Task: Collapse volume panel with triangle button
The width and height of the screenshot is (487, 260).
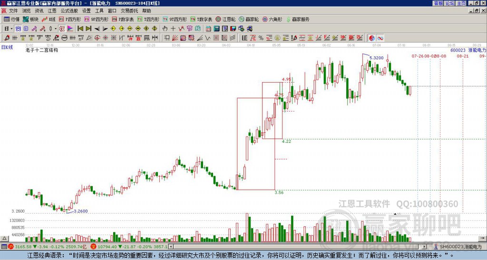Action: (x=4, y=238)
